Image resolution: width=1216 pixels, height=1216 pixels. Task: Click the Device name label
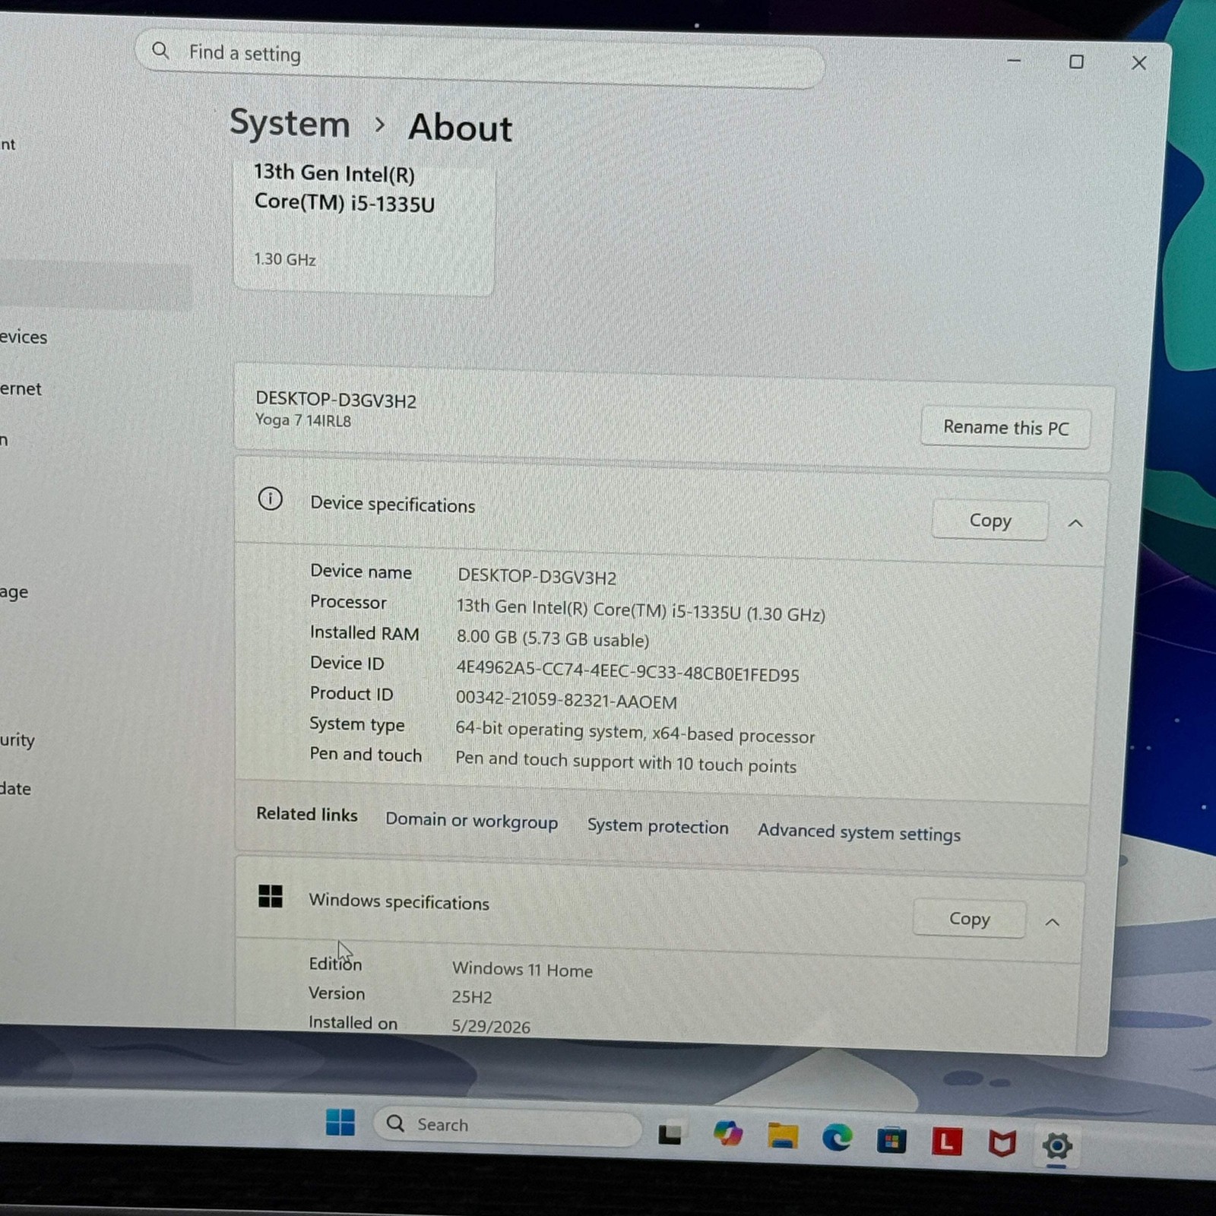pos(360,572)
